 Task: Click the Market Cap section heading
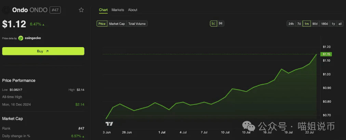point(13,118)
